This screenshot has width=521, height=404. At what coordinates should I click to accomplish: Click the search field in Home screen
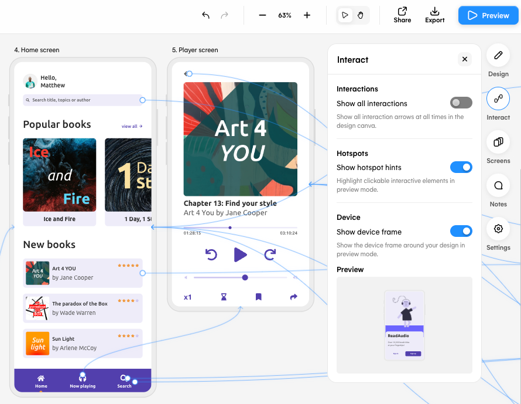[83, 100]
